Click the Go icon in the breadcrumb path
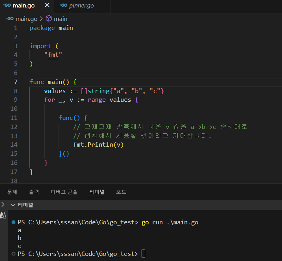 coord(9,19)
